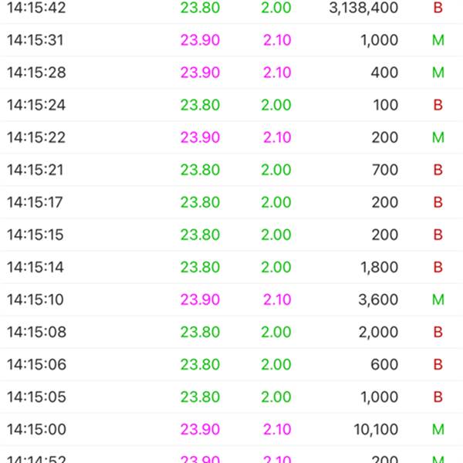The image size is (463, 463).
Task: Select the 14:15:42 trade row timestamp
Action: click(x=36, y=8)
